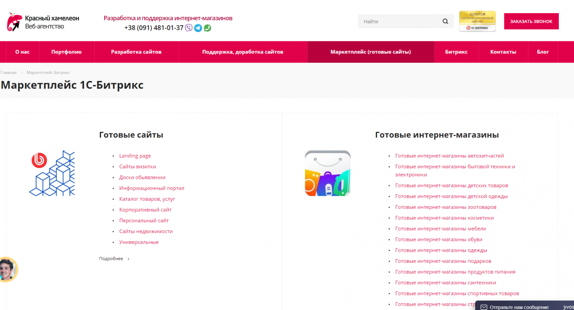Open the "Landing page" link
Screen dimensions: 574x310
click(x=135, y=156)
